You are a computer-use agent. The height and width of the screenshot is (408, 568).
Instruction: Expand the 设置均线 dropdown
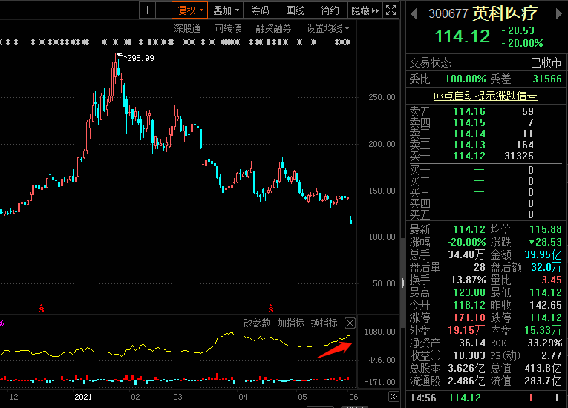click(x=327, y=28)
